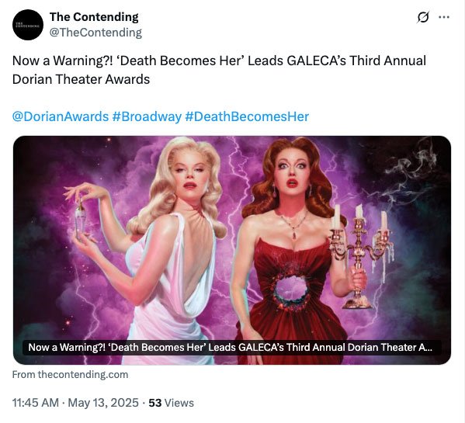Image resolution: width=465 pixels, height=423 pixels.
Task: Follow the #DeathBecomesHer hashtag
Action: [247, 116]
